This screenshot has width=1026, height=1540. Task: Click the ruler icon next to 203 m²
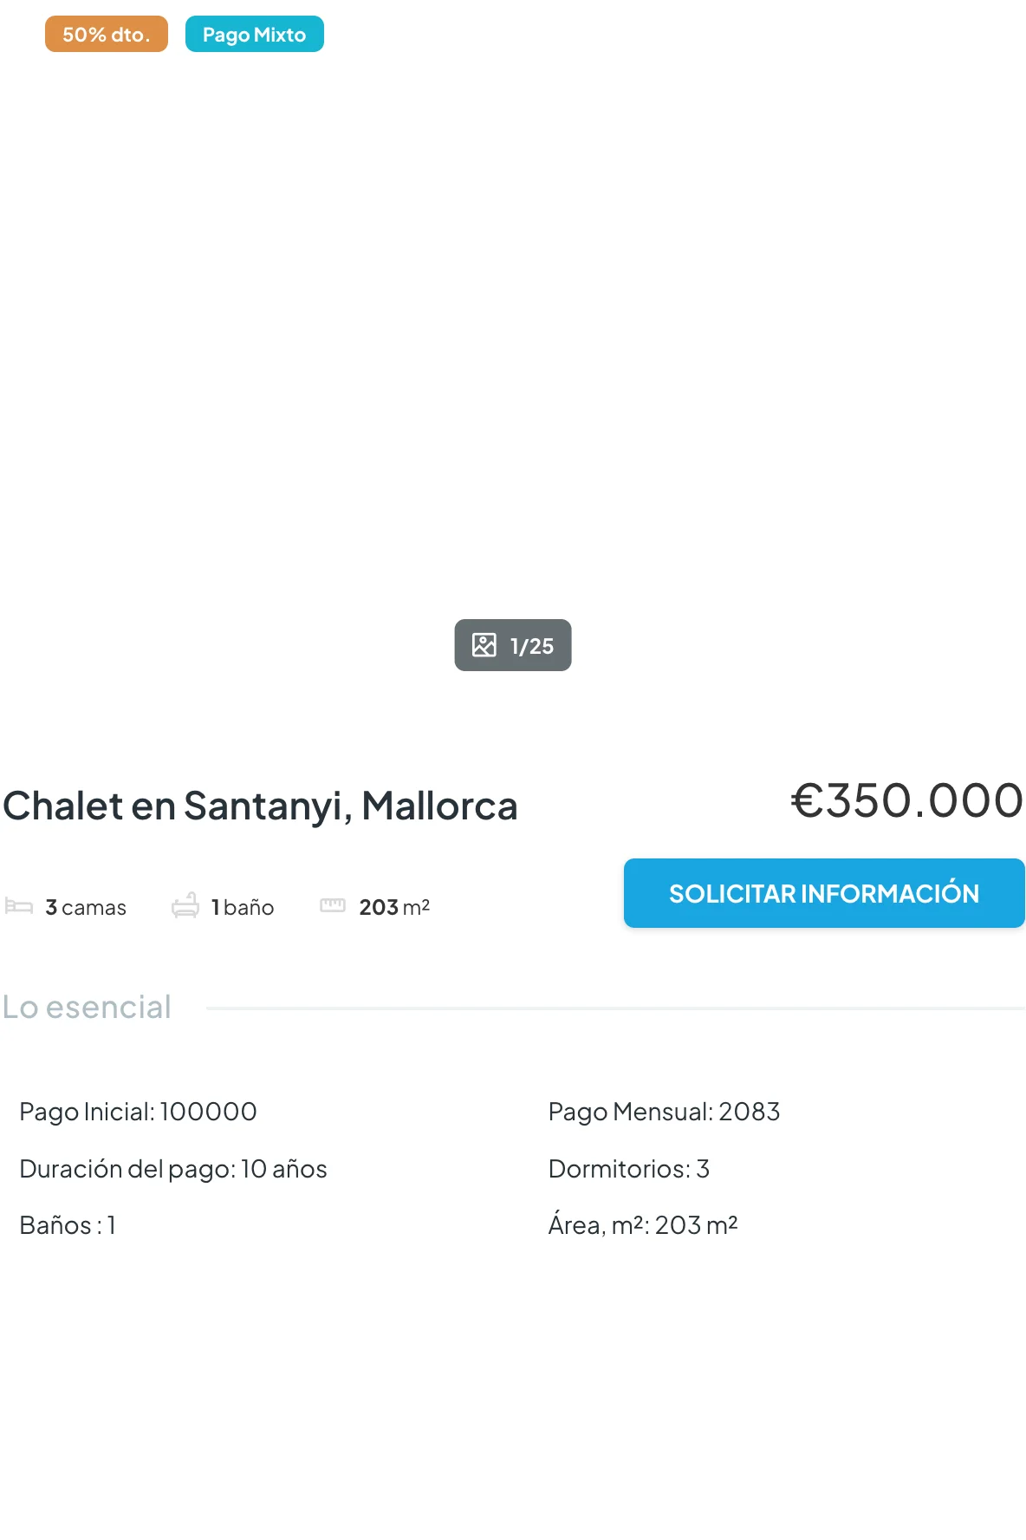coord(333,906)
